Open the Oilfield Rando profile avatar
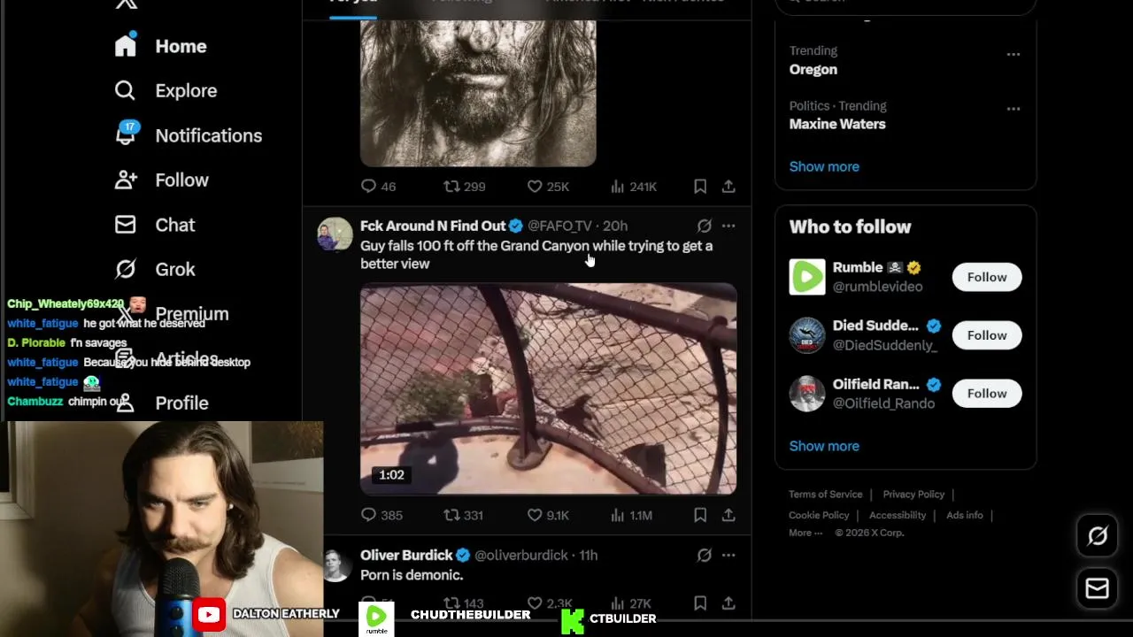 click(x=807, y=394)
